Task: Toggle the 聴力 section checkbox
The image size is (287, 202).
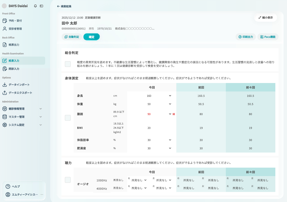Action: pos(68,180)
